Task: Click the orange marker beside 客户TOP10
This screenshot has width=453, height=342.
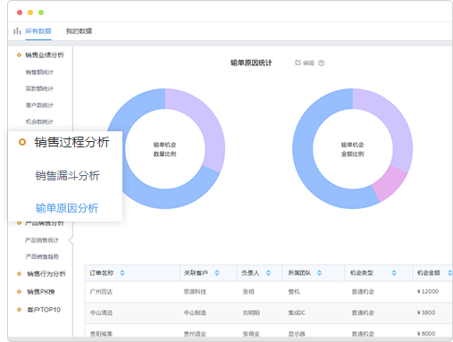Action: [x=19, y=310]
